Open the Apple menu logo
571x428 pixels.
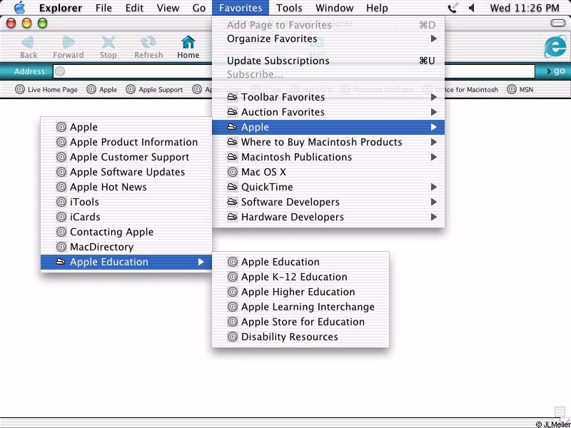click(20, 8)
